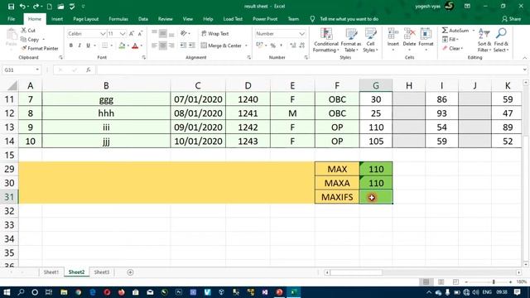Image resolution: width=530 pixels, height=298 pixels.
Task: Open the Sheet3 worksheet tab
Action: (x=101, y=272)
